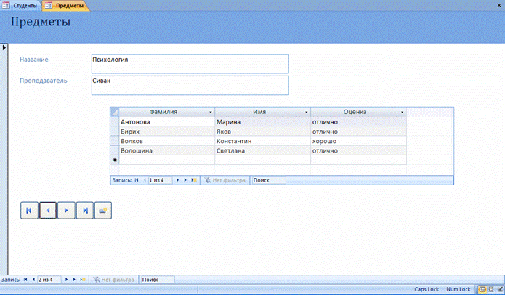Switch to Layout view in status bar
The width and height of the screenshot is (505, 295).
491,289
